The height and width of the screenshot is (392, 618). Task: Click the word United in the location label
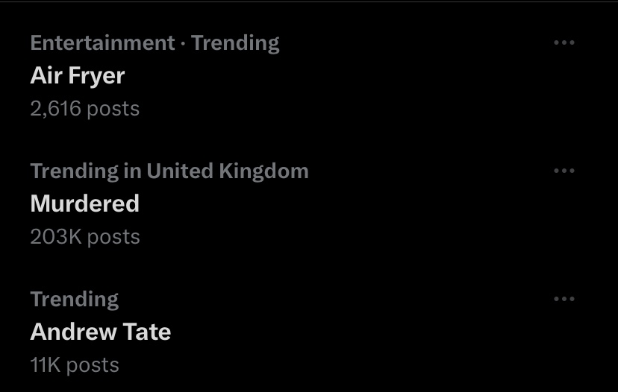click(180, 171)
